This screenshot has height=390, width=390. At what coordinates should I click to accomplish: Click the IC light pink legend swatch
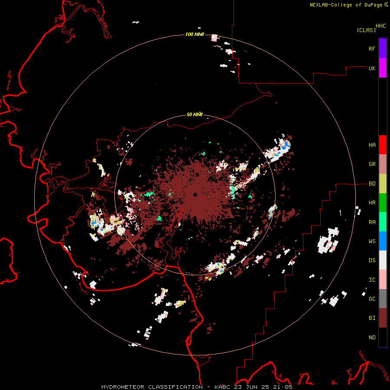[x=383, y=279]
